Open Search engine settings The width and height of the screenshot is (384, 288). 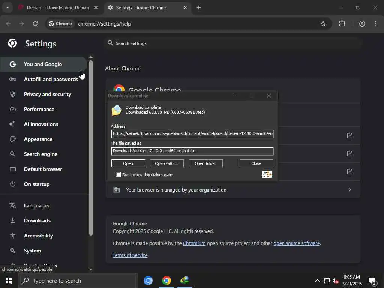click(x=43, y=154)
